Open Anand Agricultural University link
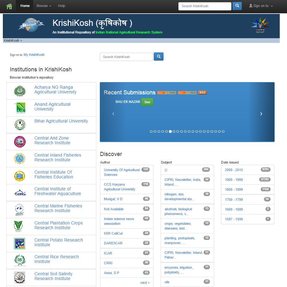The height and width of the screenshot is (287, 287). pyautogui.click(x=52, y=106)
